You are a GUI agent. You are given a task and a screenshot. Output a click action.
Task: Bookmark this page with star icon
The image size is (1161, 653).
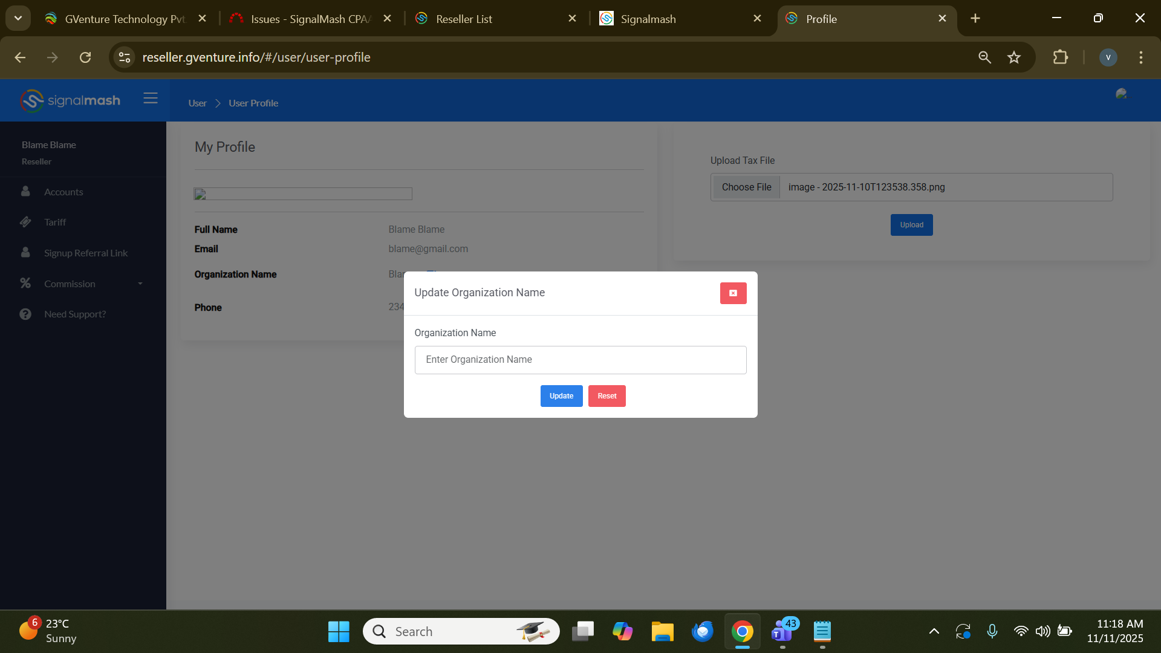1014,57
